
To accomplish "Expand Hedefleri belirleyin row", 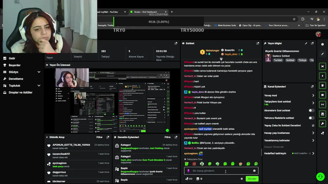I will click(313, 153).
